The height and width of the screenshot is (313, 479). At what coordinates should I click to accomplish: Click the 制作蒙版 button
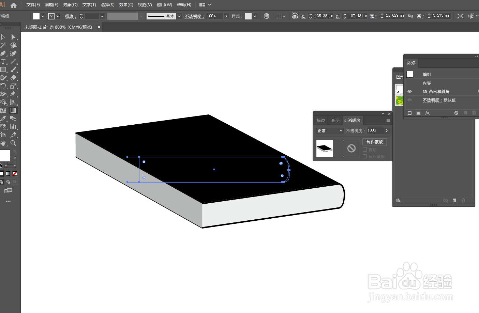pyautogui.click(x=375, y=142)
